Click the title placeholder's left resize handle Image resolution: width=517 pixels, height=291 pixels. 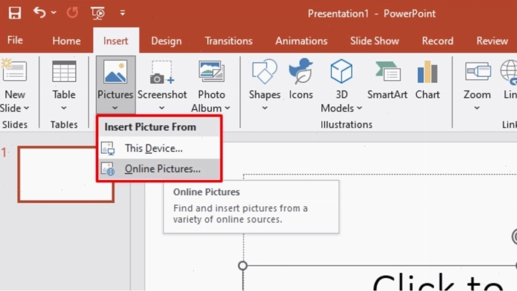coord(243,265)
